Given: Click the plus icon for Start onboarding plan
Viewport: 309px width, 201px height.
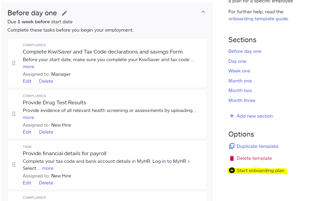Looking at the screenshot, I should pyautogui.click(x=232, y=170).
